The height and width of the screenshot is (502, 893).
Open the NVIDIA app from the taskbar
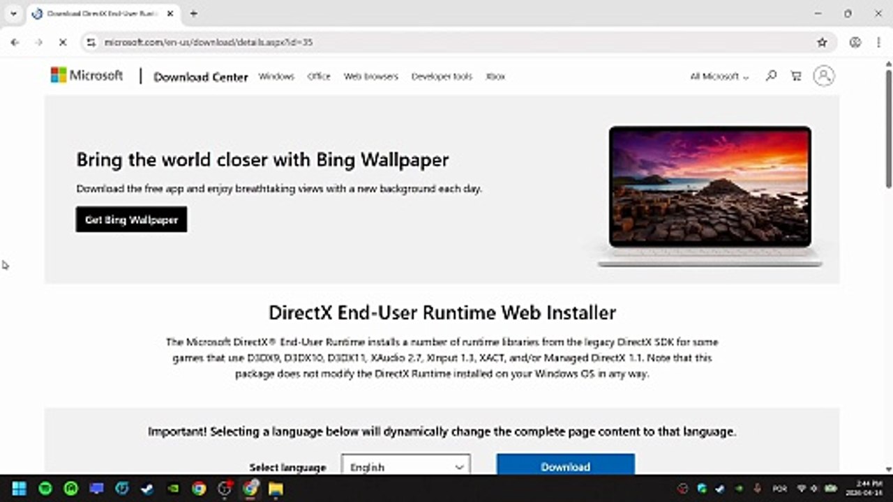pyautogui.click(x=173, y=488)
